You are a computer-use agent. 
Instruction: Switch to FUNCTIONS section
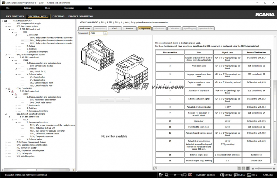pyautogui.click(x=58, y=16)
